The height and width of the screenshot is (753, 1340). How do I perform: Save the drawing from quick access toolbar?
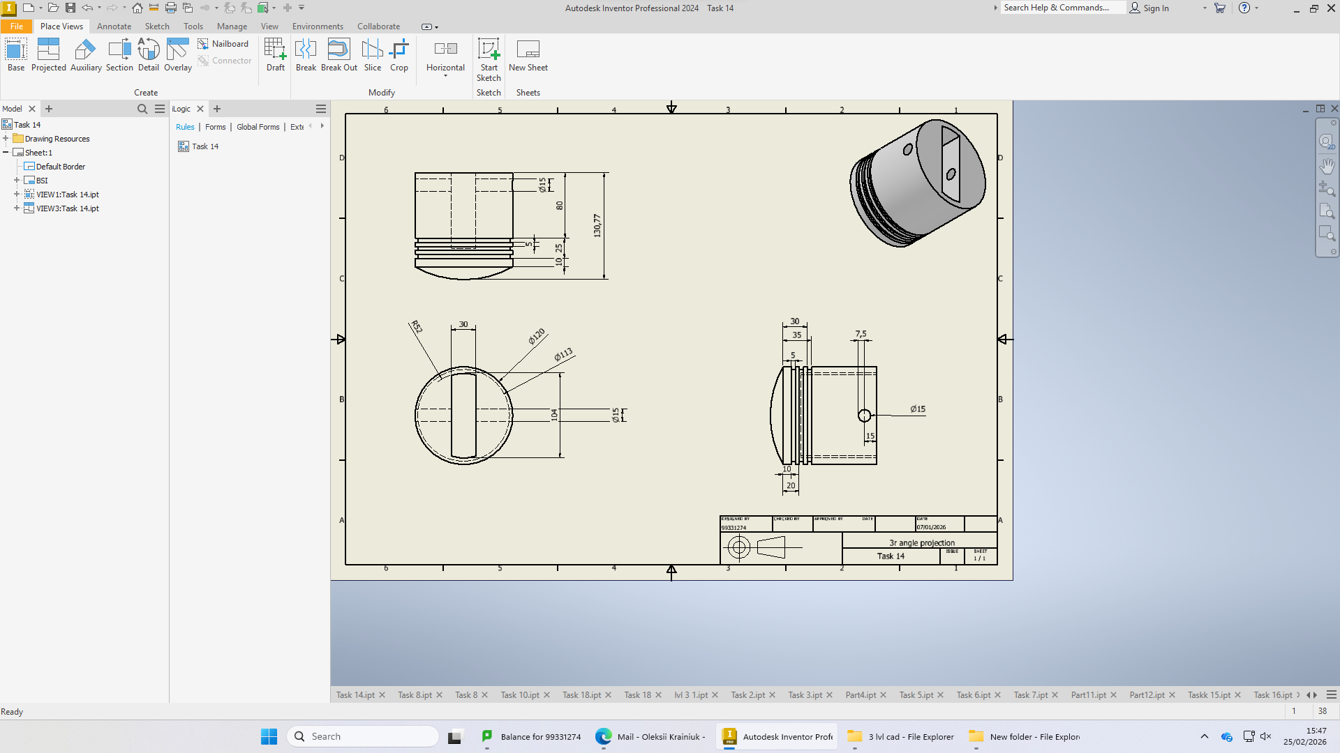[70, 8]
